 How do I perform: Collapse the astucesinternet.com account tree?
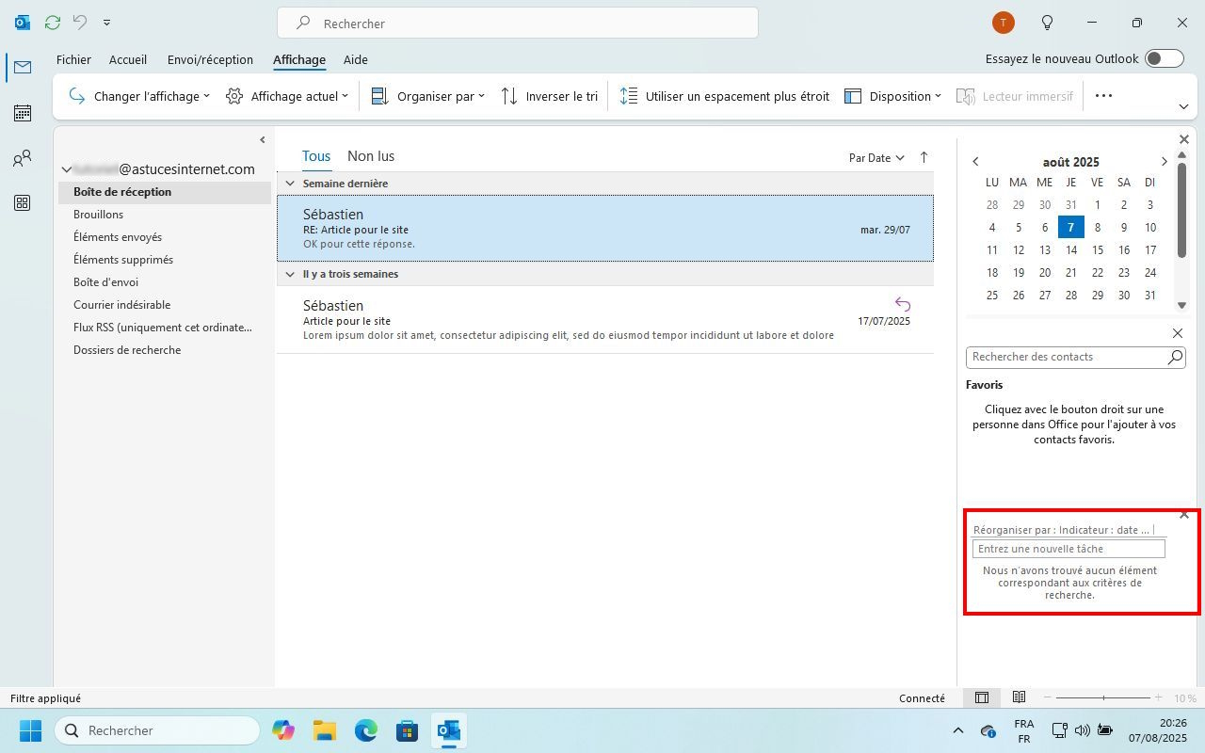pyautogui.click(x=67, y=169)
